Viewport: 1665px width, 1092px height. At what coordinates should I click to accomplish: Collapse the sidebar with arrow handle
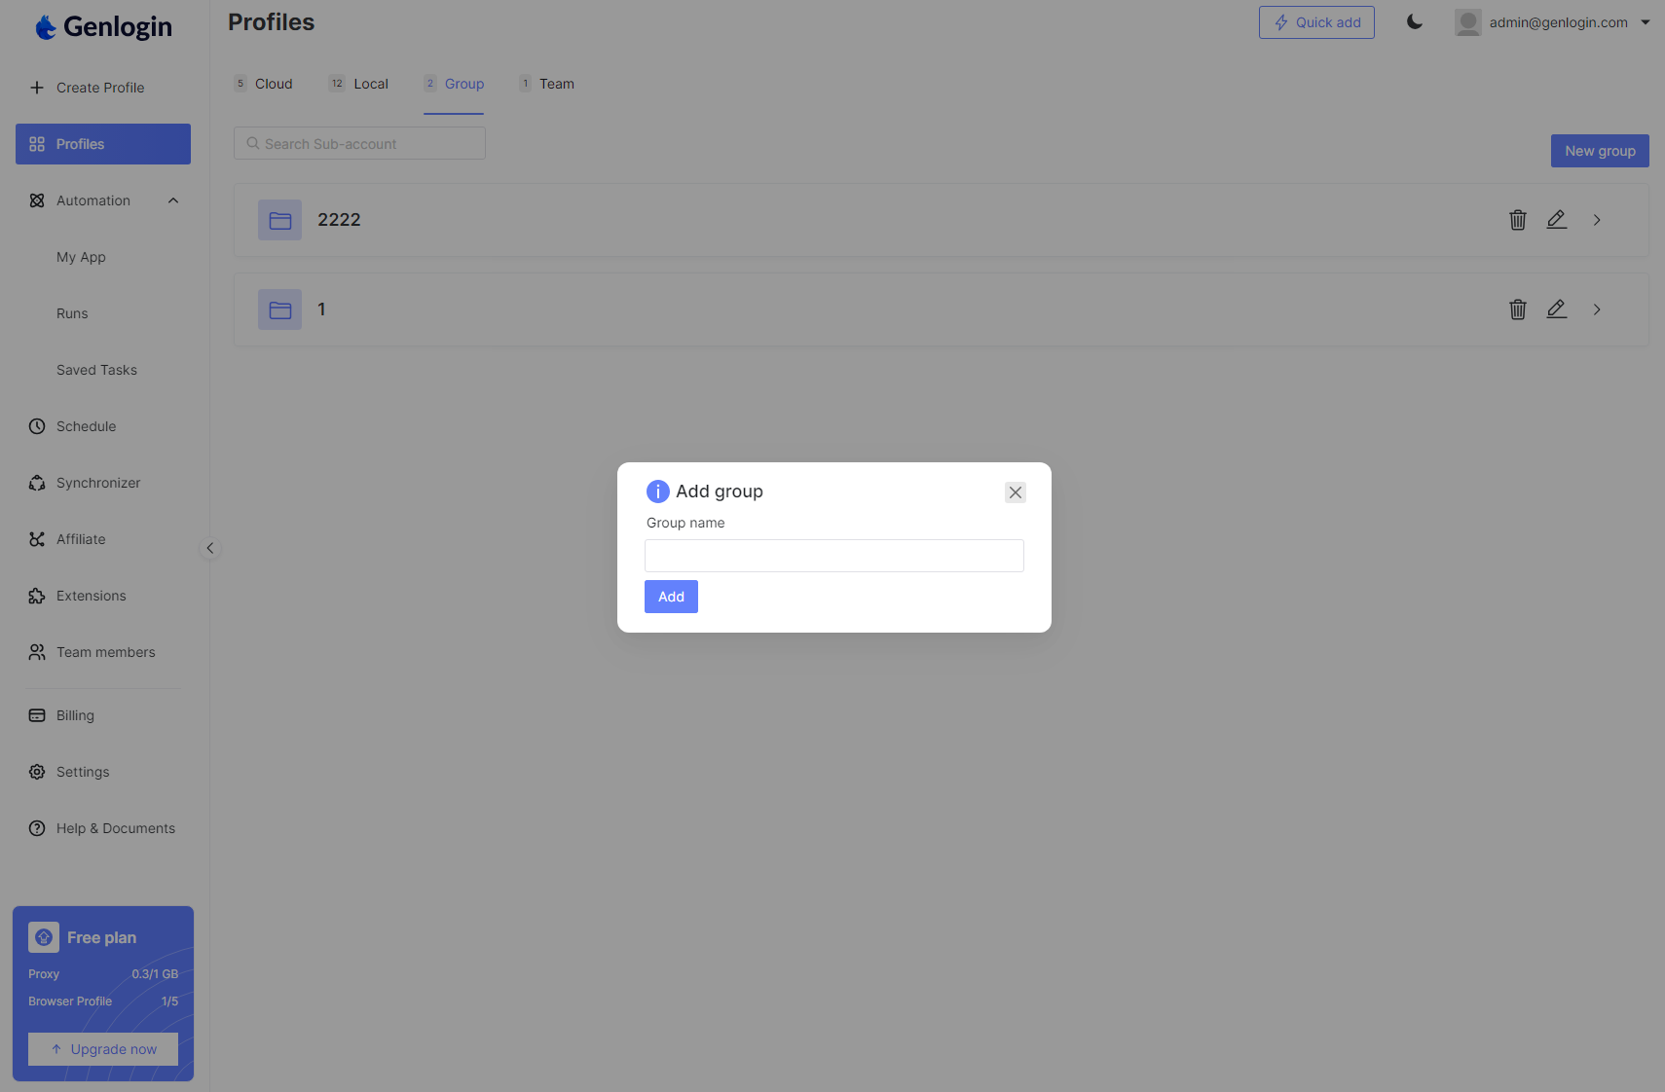tap(209, 548)
